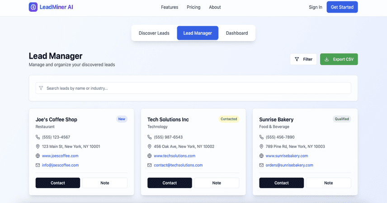Open the Pricing navigation item
The image size is (387, 203).
pos(193,7)
